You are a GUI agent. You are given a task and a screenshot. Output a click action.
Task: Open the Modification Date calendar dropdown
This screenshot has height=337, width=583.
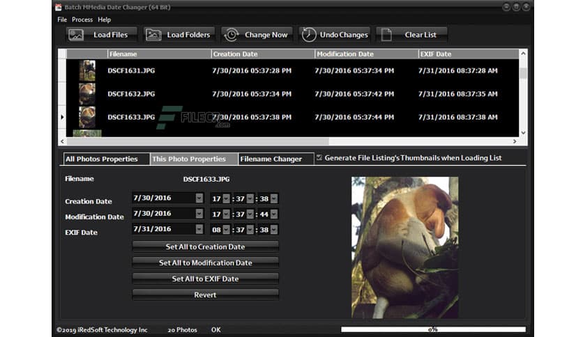click(x=199, y=214)
